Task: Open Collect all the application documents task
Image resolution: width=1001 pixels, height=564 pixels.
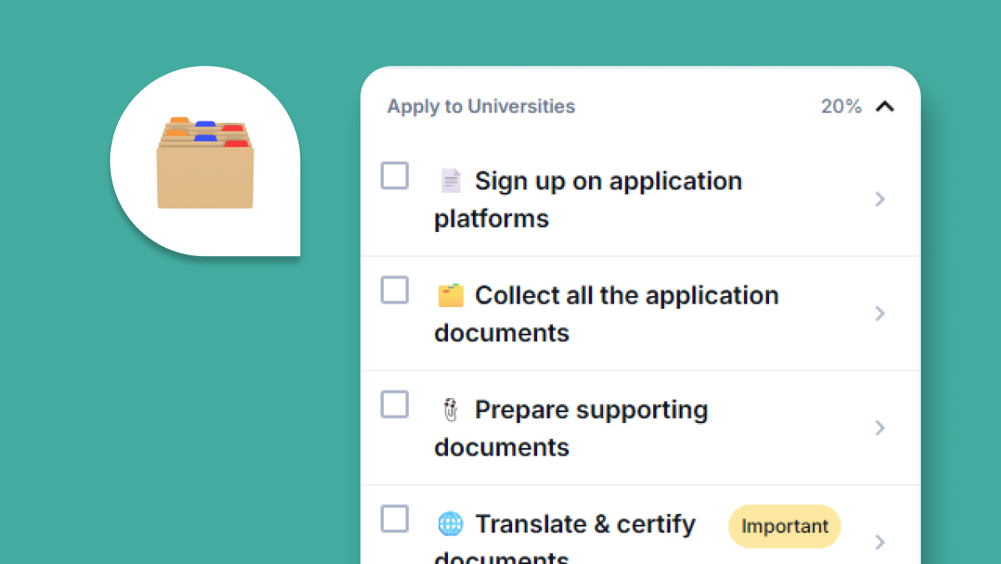Action: point(606,314)
